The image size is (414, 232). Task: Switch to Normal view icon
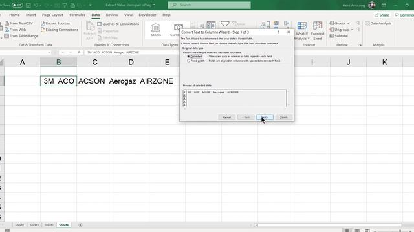coord(347,231)
